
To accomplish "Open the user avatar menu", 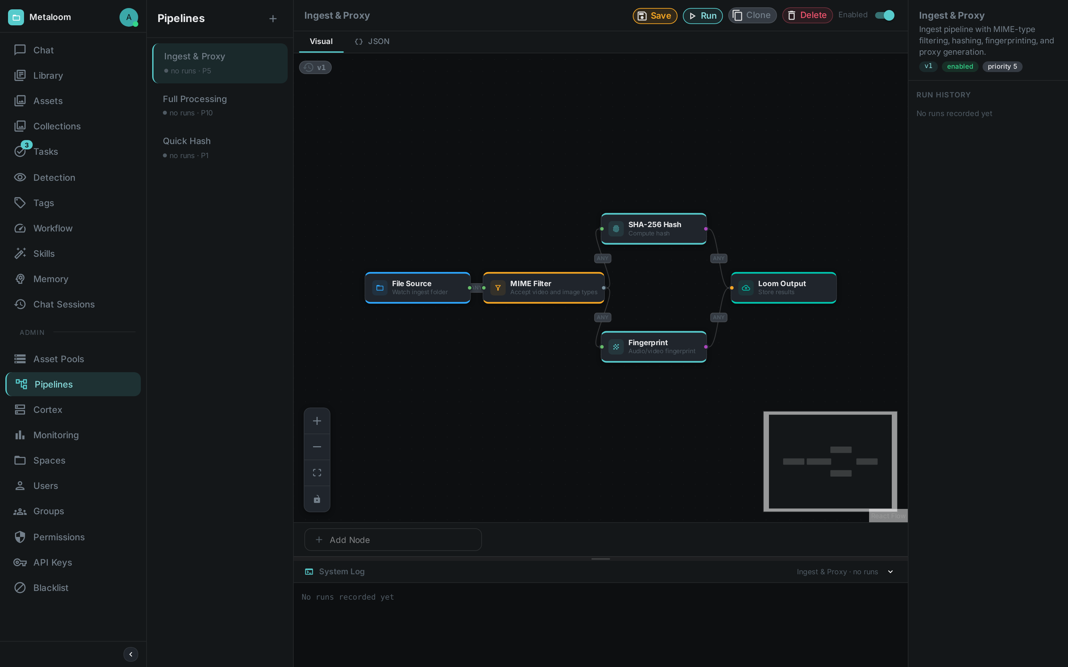I will pos(128,17).
